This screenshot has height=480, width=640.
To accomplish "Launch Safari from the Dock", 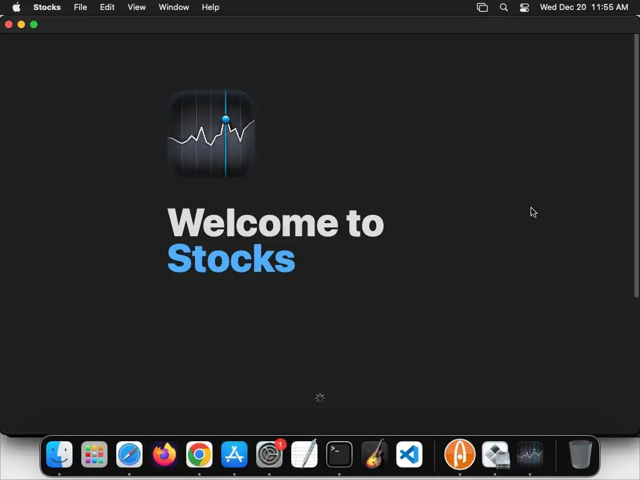I will tap(129, 454).
